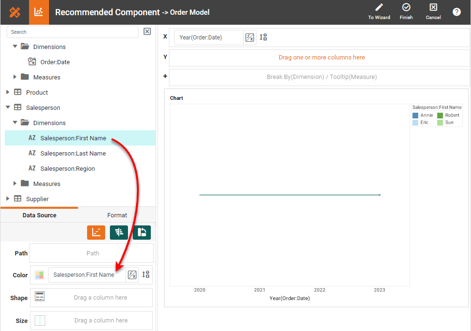The width and height of the screenshot is (471, 331).
Task: Click the To Wizard button
Action: tap(379, 12)
